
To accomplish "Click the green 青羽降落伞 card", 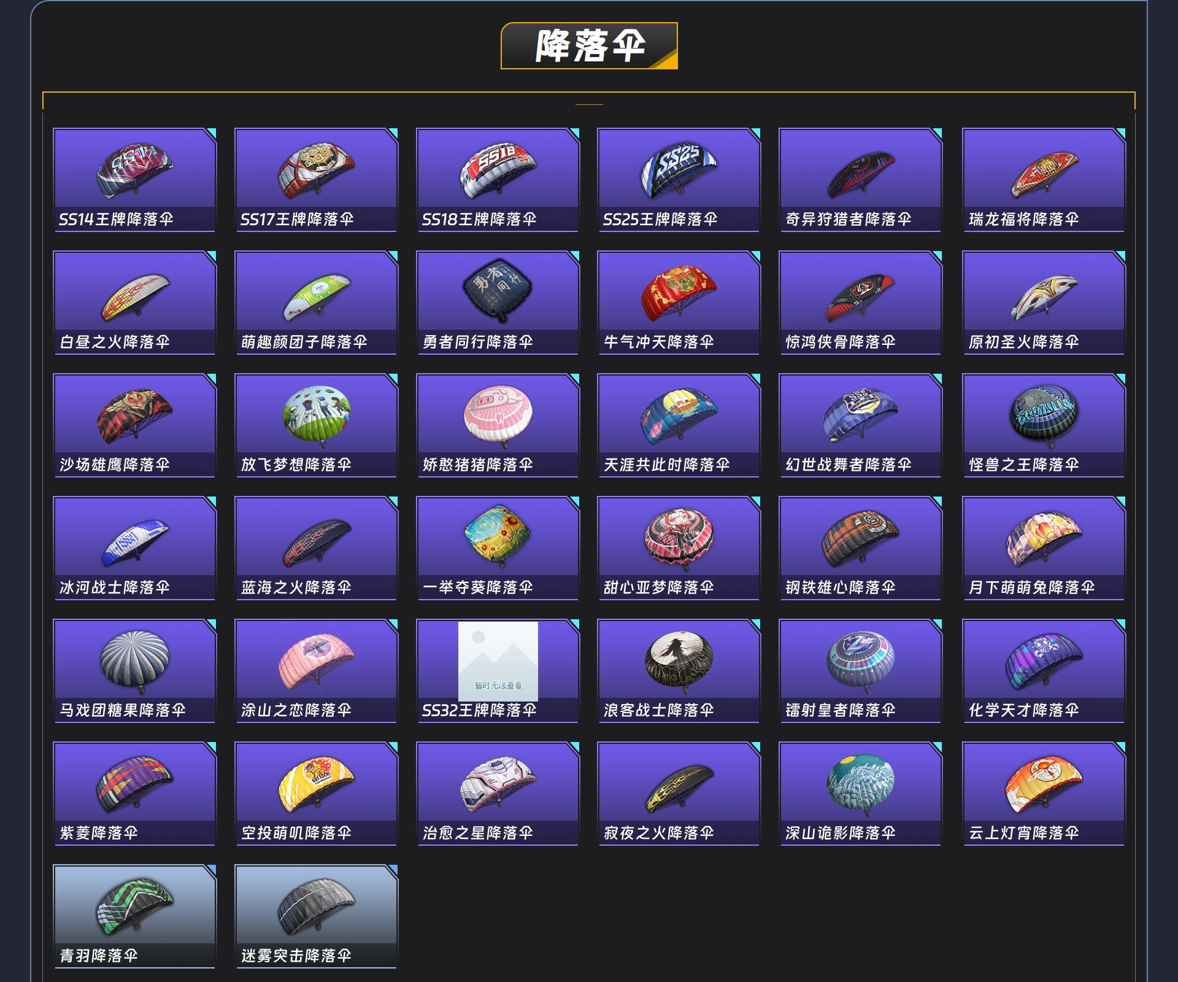I will (135, 916).
